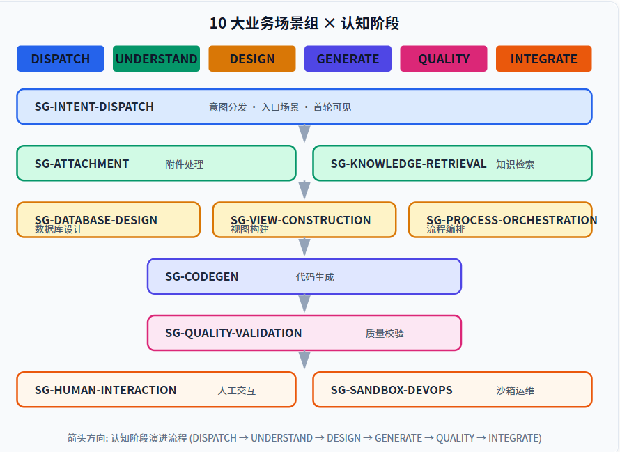Click the 沙箱运维 label

point(515,391)
